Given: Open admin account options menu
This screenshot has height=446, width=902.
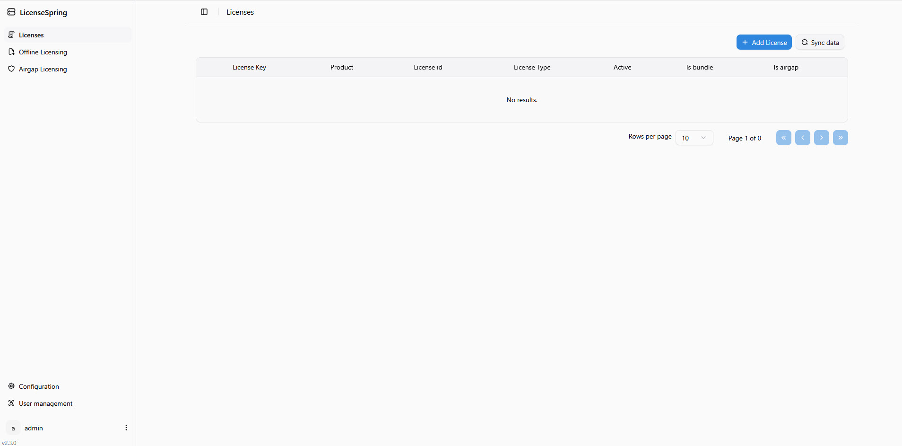Looking at the screenshot, I should pos(126,428).
